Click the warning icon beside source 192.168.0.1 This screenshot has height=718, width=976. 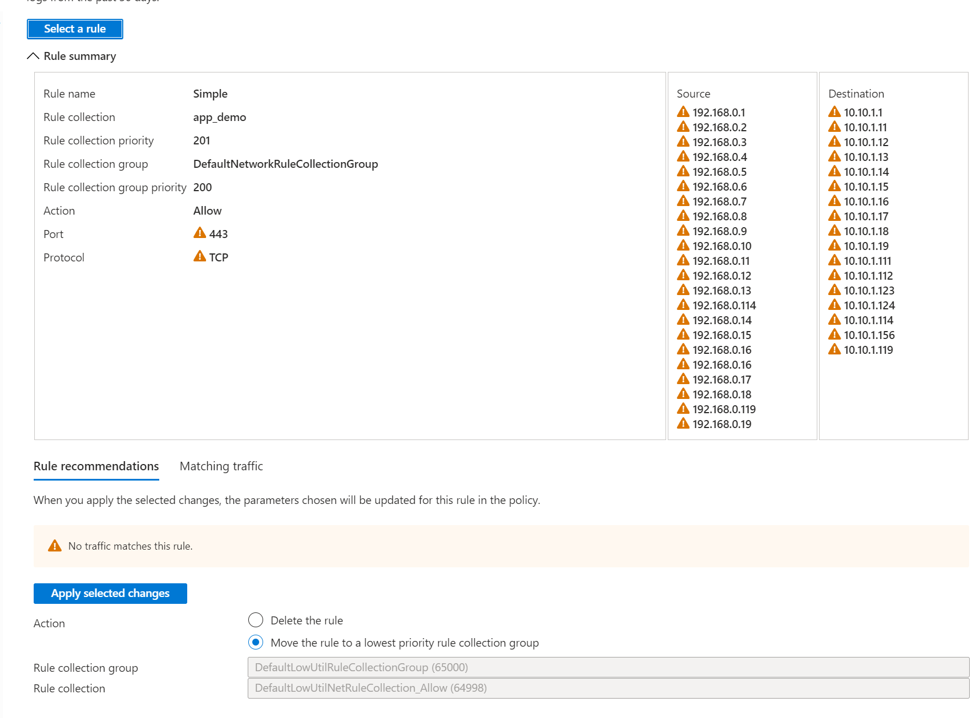coord(683,112)
